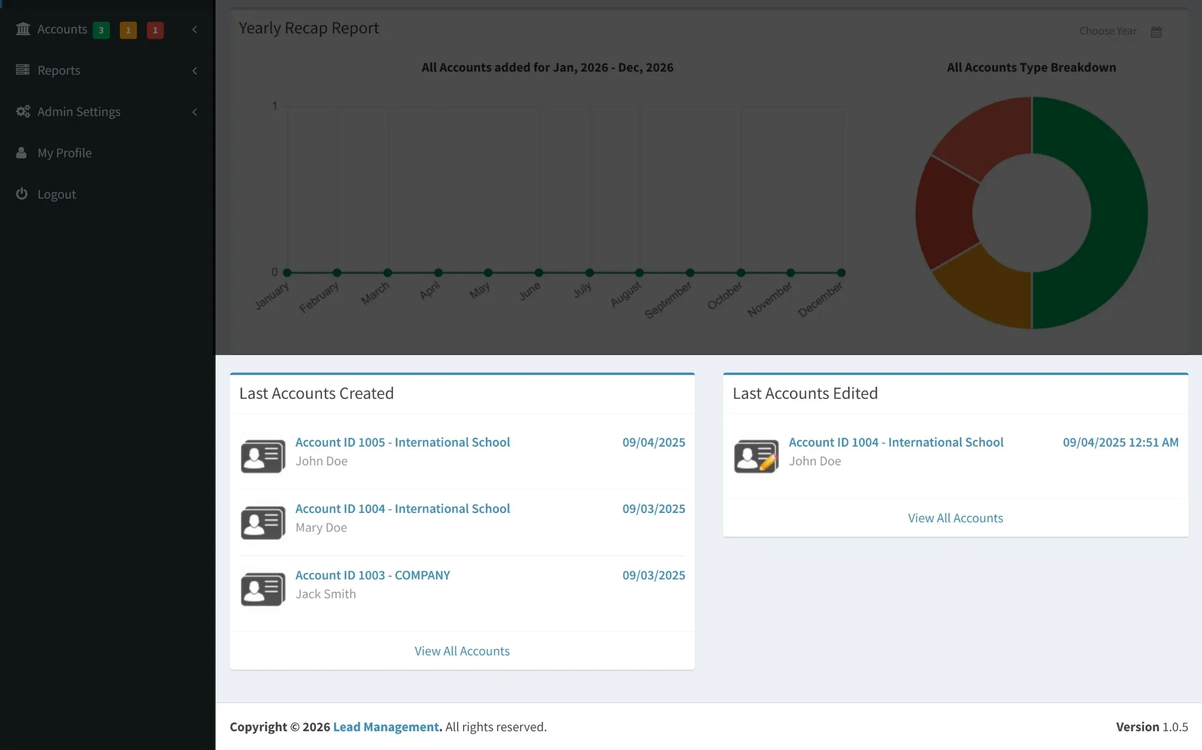Screen dimensions: 1202x750
Task: Click the Admin Settings gears icon
Action: coord(23,112)
